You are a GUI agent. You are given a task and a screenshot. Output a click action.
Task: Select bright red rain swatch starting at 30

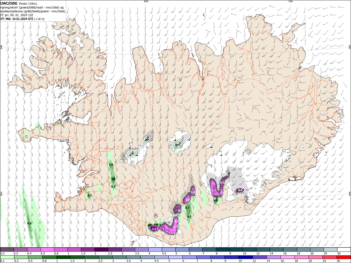343,257
